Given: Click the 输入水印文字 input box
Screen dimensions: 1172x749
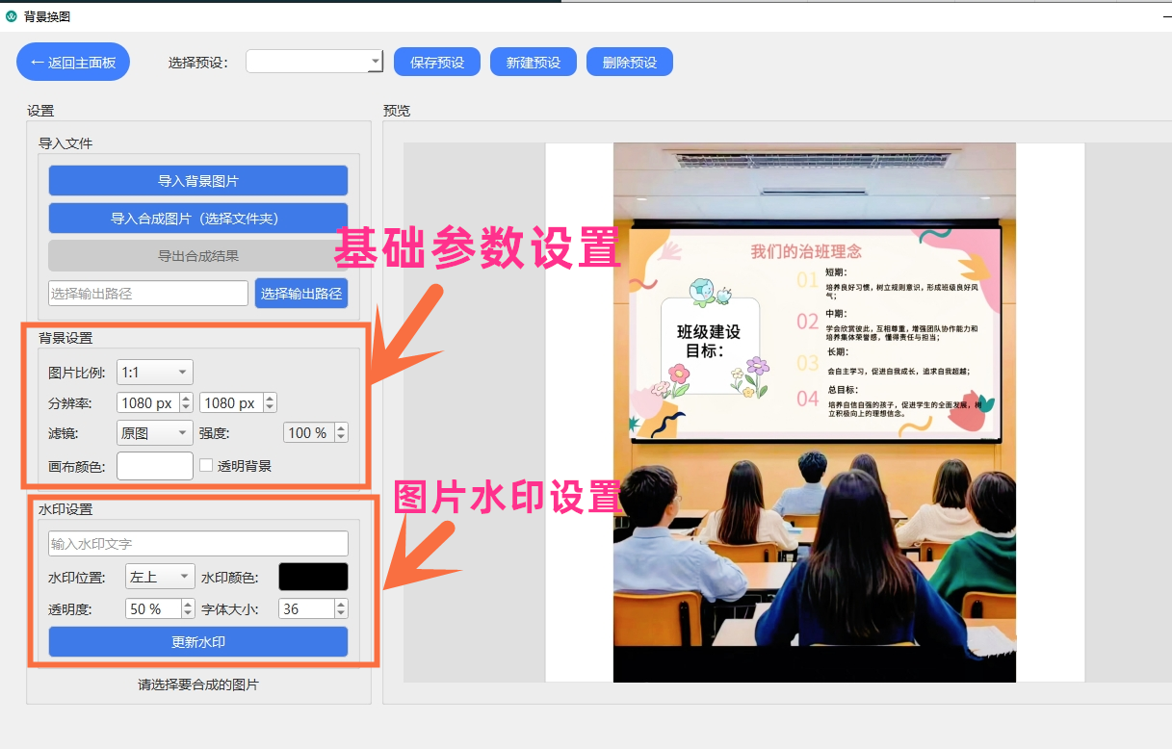Looking at the screenshot, I should coord(198,544).
